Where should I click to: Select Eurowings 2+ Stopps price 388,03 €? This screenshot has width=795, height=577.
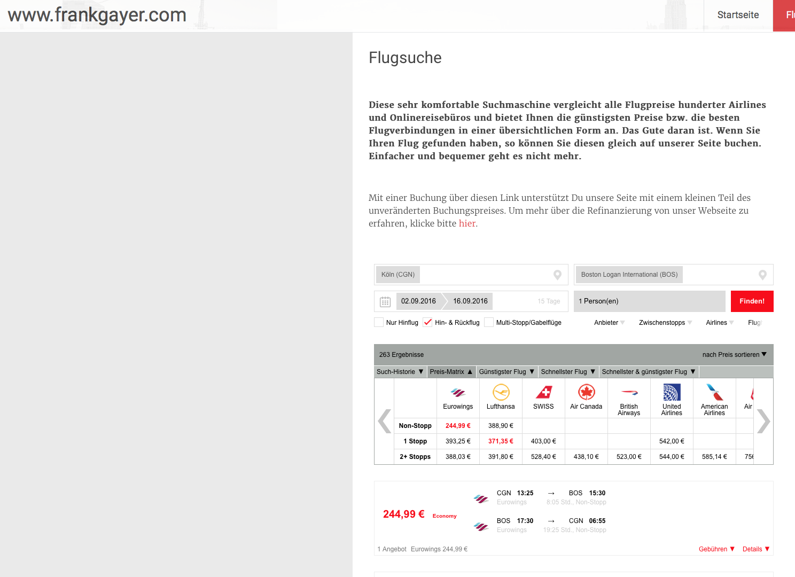[x=458, y=457]
